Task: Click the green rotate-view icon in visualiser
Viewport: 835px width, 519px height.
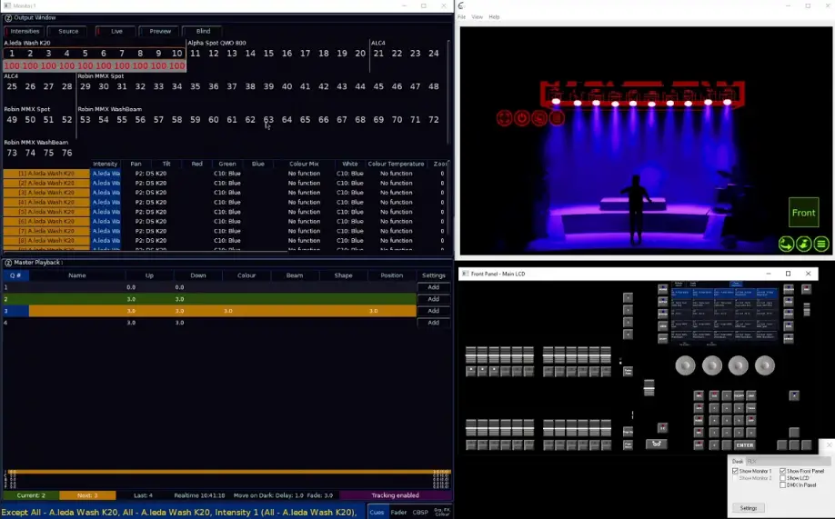Action: (786, 244)
